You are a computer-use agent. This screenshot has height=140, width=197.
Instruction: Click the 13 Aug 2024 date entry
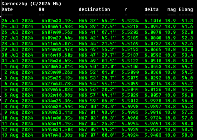[17, 135]
